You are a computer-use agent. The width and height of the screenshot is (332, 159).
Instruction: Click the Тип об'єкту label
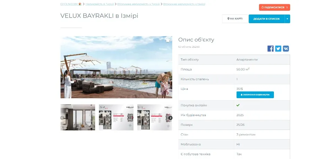tap(190, 60)
